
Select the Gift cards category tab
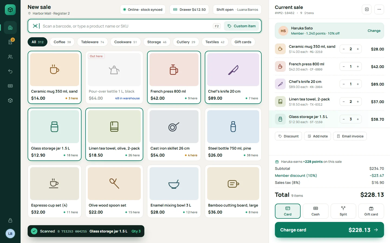(x=243, y=42)
